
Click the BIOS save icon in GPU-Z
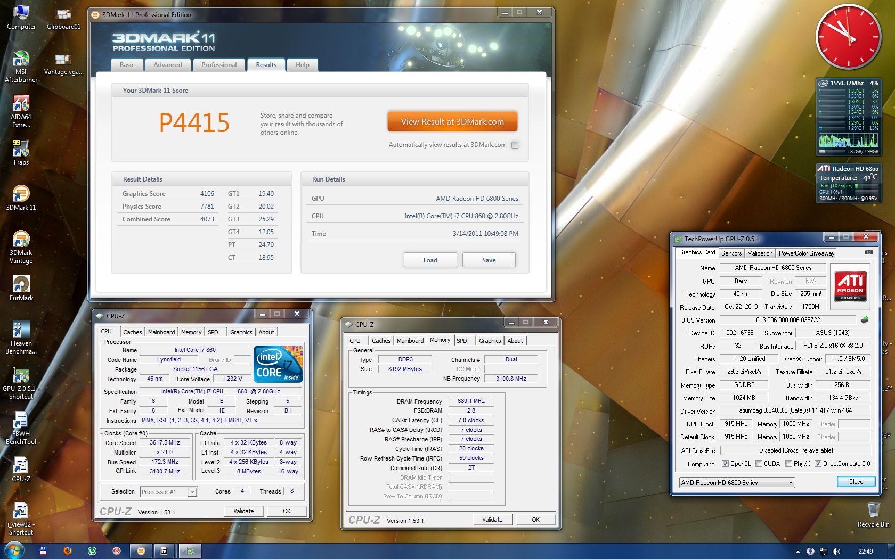coord(865,320)
